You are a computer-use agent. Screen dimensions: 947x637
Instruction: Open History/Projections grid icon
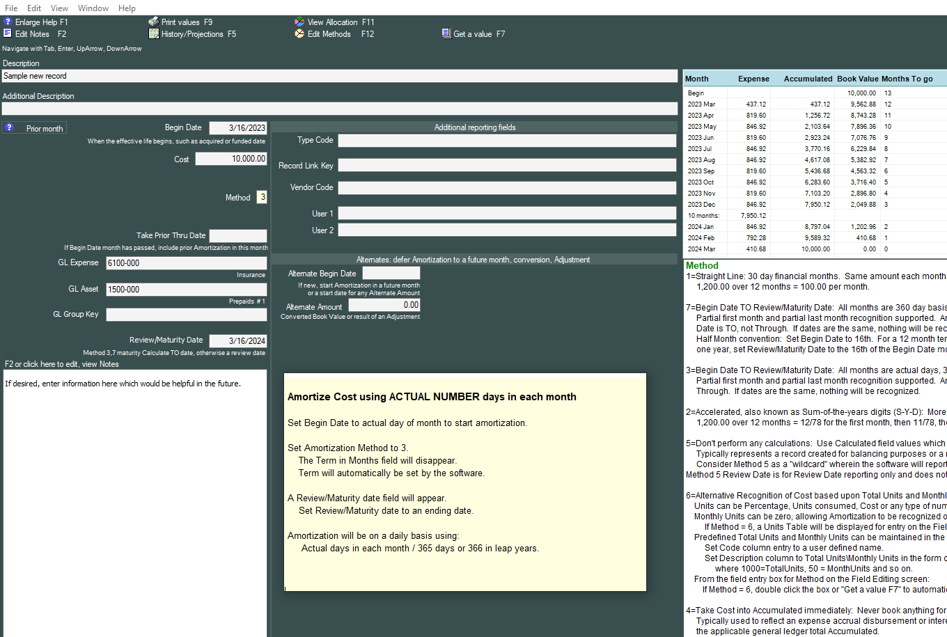click(154, 33)
